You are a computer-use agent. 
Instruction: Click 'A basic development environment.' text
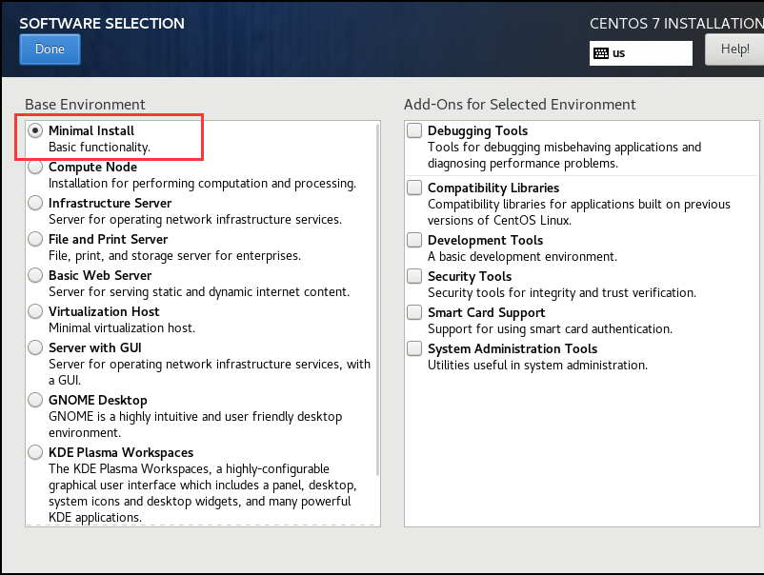[x=522, y=257]
